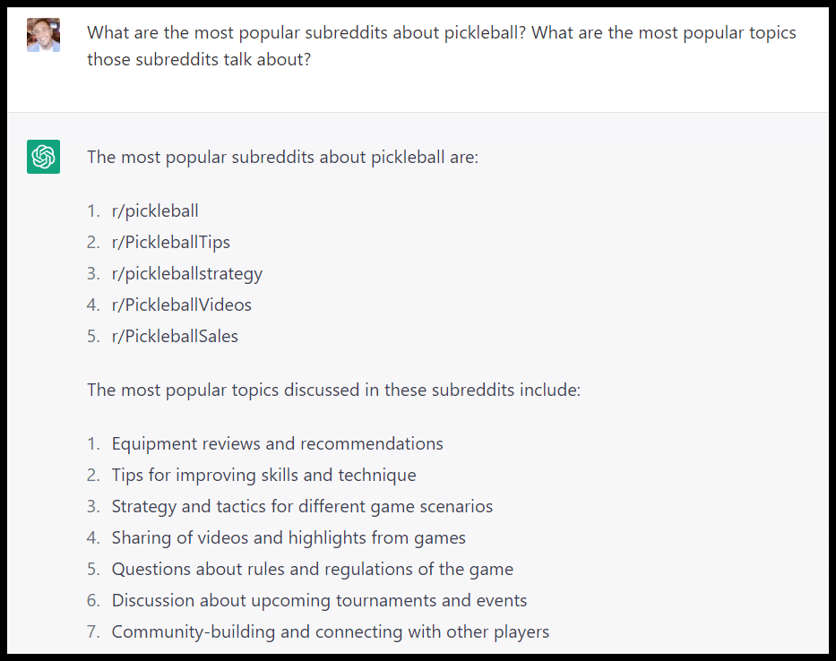The height and width of the screenshot is (661, 836).
Task: Click the green ChatGPT logo icon
Action: (x=43, y=157)
